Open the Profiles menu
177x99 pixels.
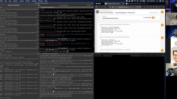coord(28,1)
